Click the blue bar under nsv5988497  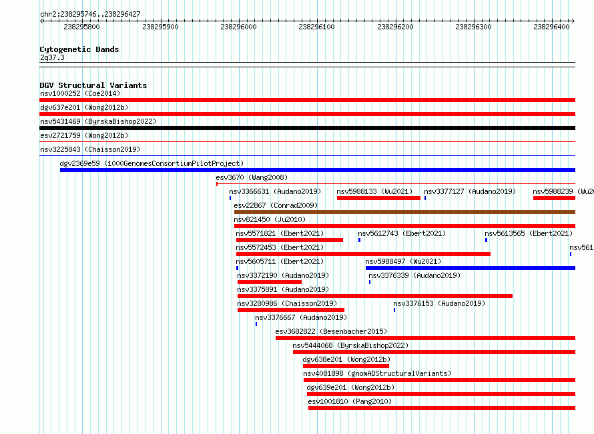coord(471,268)
